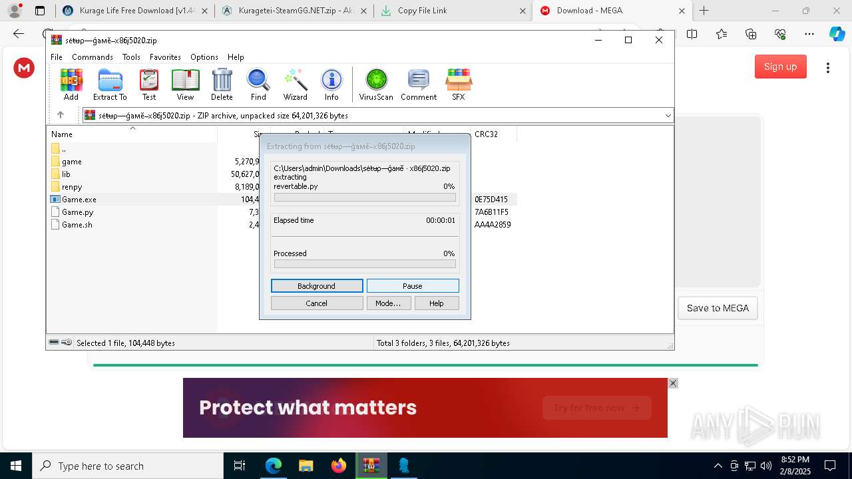Click the Extract To toolbar icon

(110, 84)
